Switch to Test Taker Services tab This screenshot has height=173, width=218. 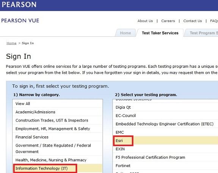[x=160, y=33]
